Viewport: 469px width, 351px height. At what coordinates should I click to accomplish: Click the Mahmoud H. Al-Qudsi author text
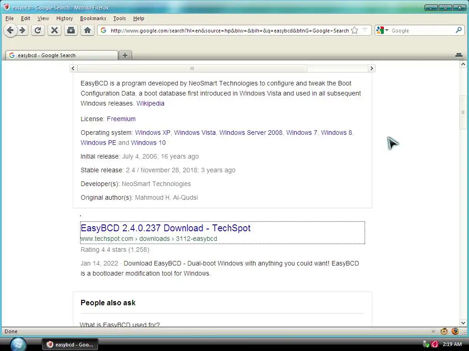coord(166,197)
